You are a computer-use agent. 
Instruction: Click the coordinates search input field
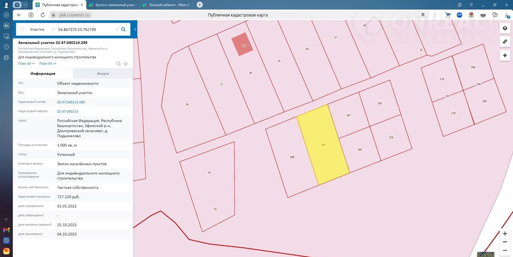point(85,29)
